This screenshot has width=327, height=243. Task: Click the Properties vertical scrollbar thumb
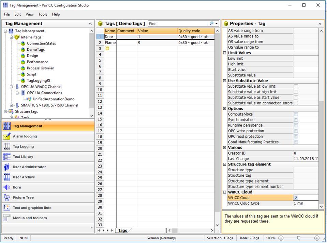(x=321, y=152)
